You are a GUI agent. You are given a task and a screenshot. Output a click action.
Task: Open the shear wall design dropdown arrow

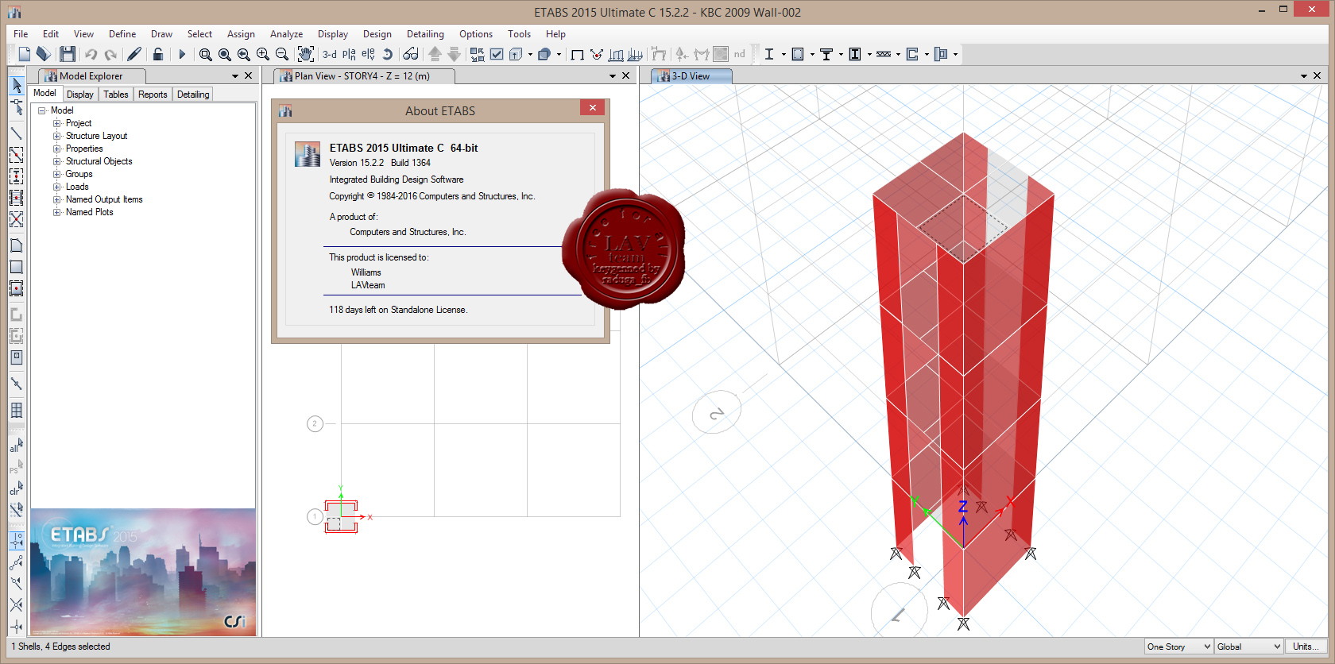[x=927, y=54]
